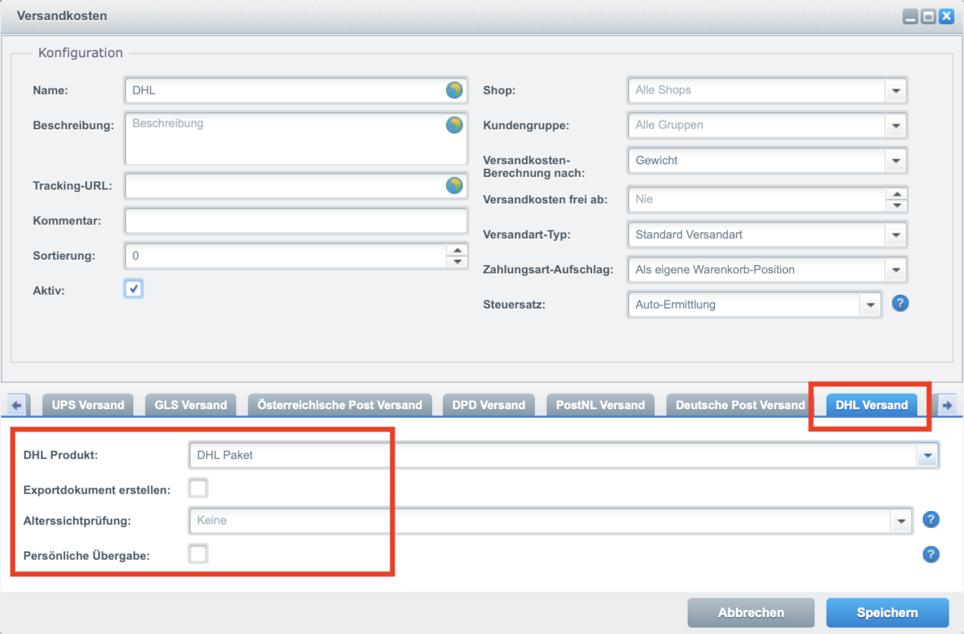Switch to the UPS Versand tab
Screen dimensions: 964x634
(x=88, y=404)
